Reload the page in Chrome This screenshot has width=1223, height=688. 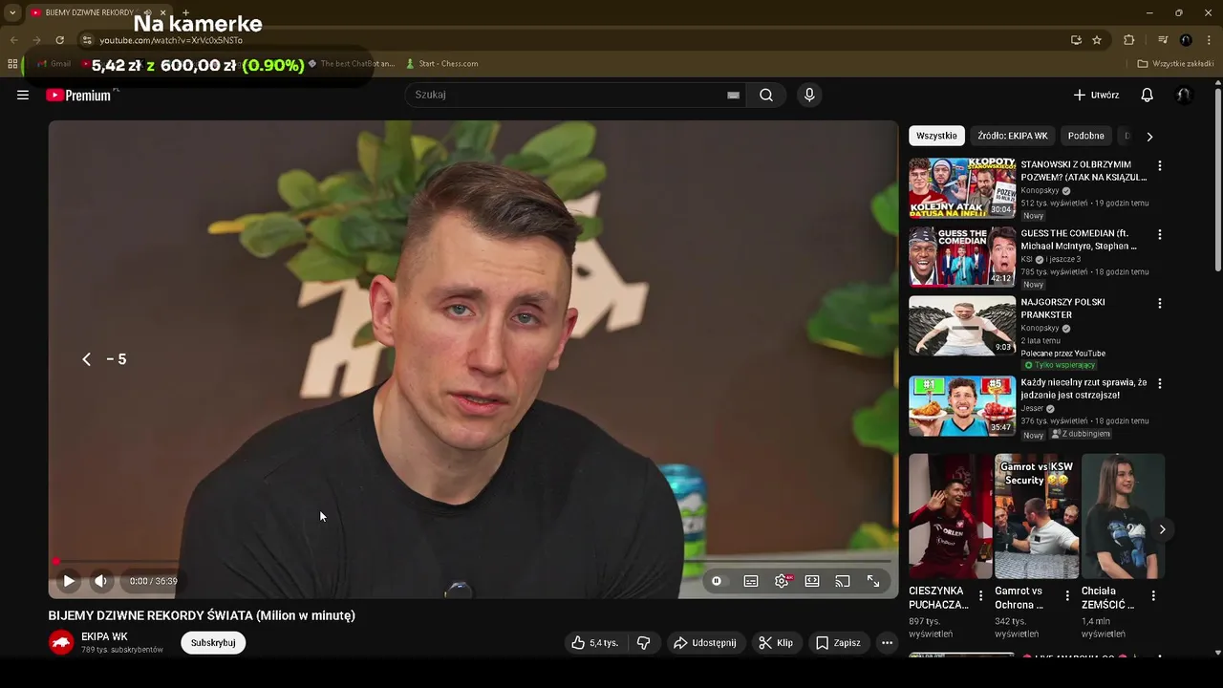tap(59, 40)
